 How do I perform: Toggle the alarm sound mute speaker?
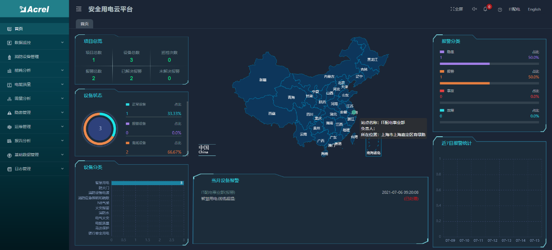[x=474, y=9]
